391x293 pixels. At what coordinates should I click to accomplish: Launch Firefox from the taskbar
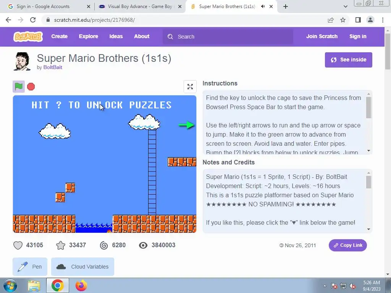(x=81, y=286)
